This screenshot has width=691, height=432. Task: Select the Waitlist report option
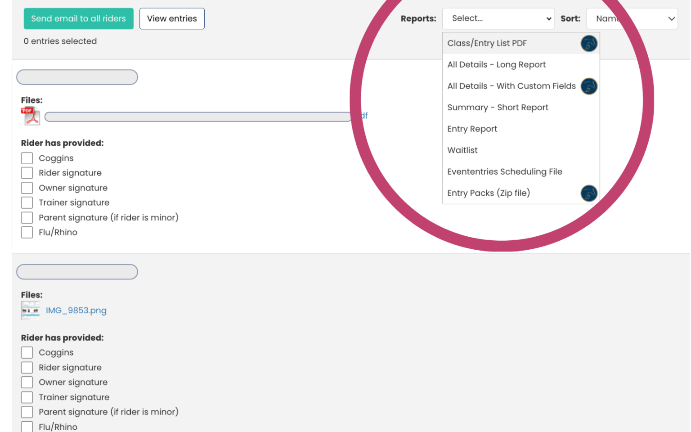tap(462, 150)
